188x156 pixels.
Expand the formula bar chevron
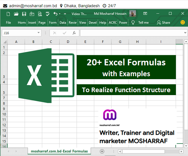(185, 33)
